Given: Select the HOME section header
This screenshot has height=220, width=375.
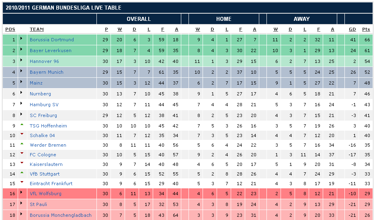Looking at the screenshot, I should 223,19.
